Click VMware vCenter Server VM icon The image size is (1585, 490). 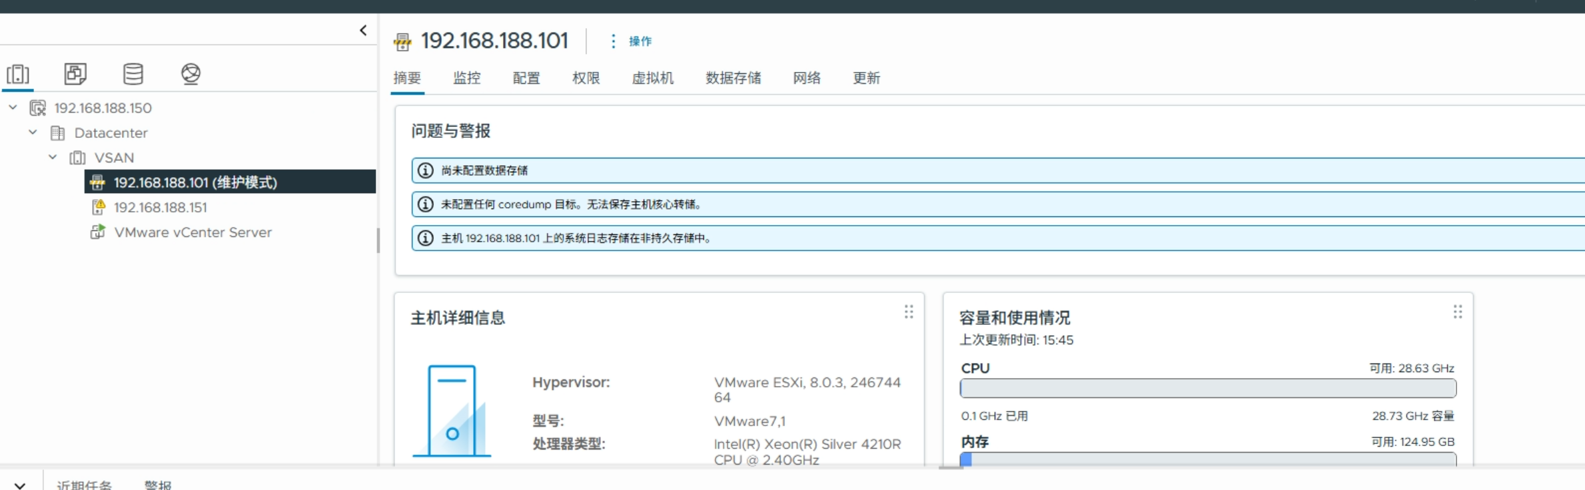point(98,232)
